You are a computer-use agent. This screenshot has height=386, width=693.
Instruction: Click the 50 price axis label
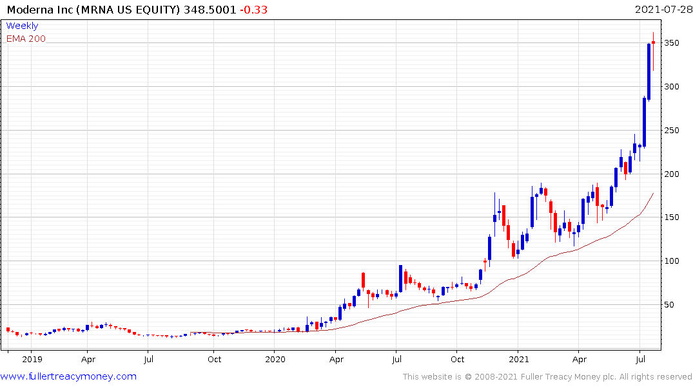tap(669, 304)
